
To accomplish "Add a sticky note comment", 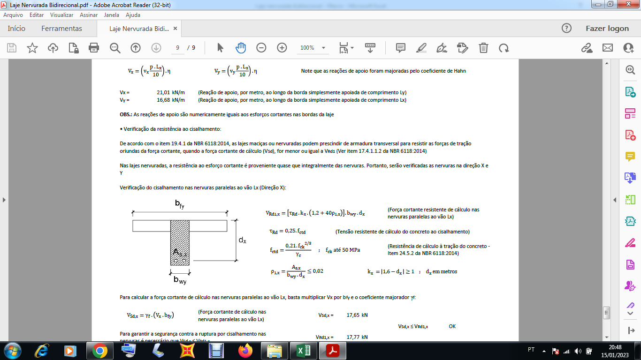I will pyautogui.click(x=401, y=48).
